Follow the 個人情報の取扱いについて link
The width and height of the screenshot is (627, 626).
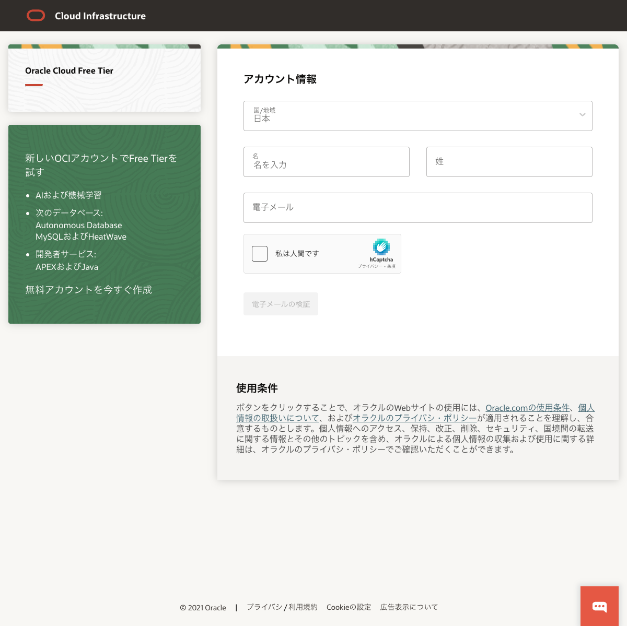[277, 418]
